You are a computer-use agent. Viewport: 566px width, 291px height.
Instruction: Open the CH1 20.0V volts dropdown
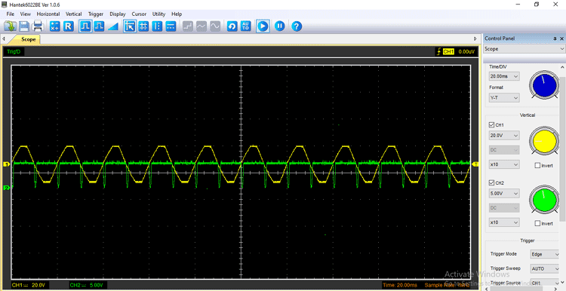(x=504, y=135)
